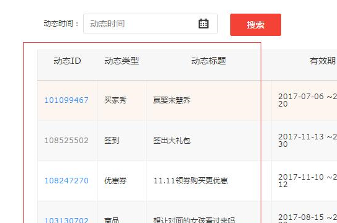Click title 签出大礼包

(172, 141)
